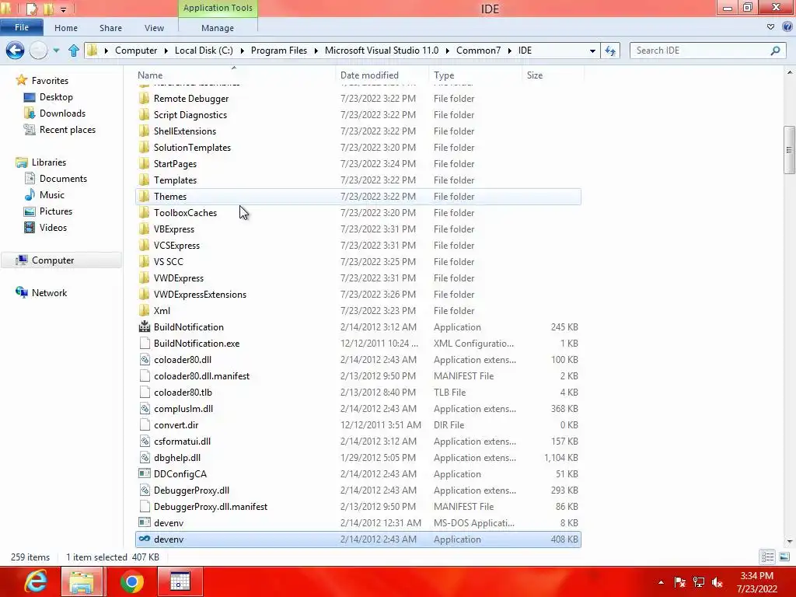
Task: Select the coloader80.dll file icon
Action: [x=145, y=359]
